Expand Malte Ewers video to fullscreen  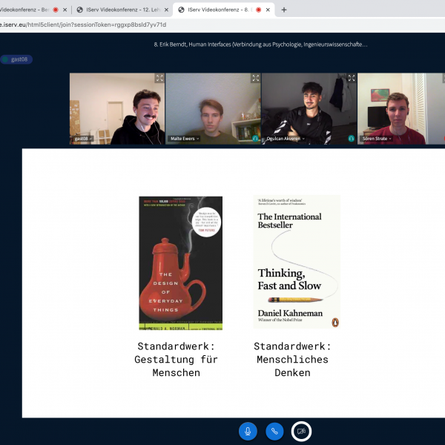(255, 78)
